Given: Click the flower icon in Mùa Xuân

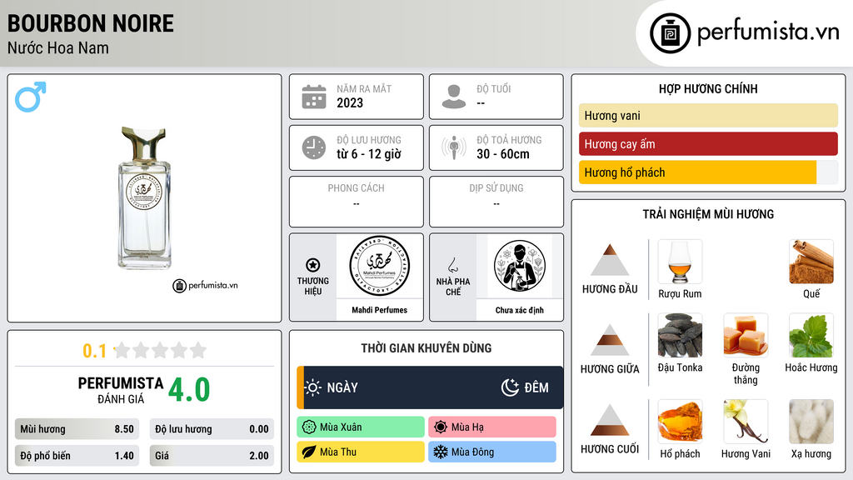Looking at the screenshot, I should (x=309, y=427).
